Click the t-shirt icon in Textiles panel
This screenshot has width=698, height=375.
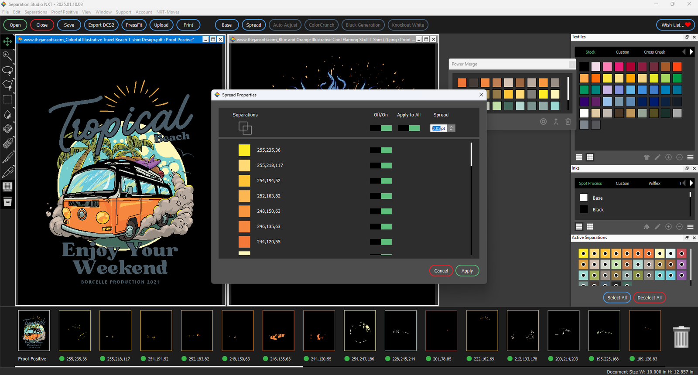(x=647, y=157)
